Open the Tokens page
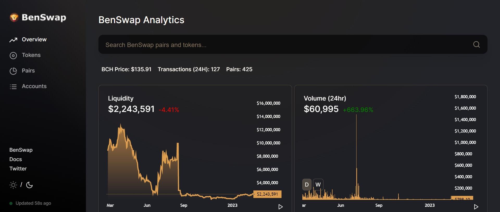Viewport: 500px width, 212px height. (x=31, y=55)
